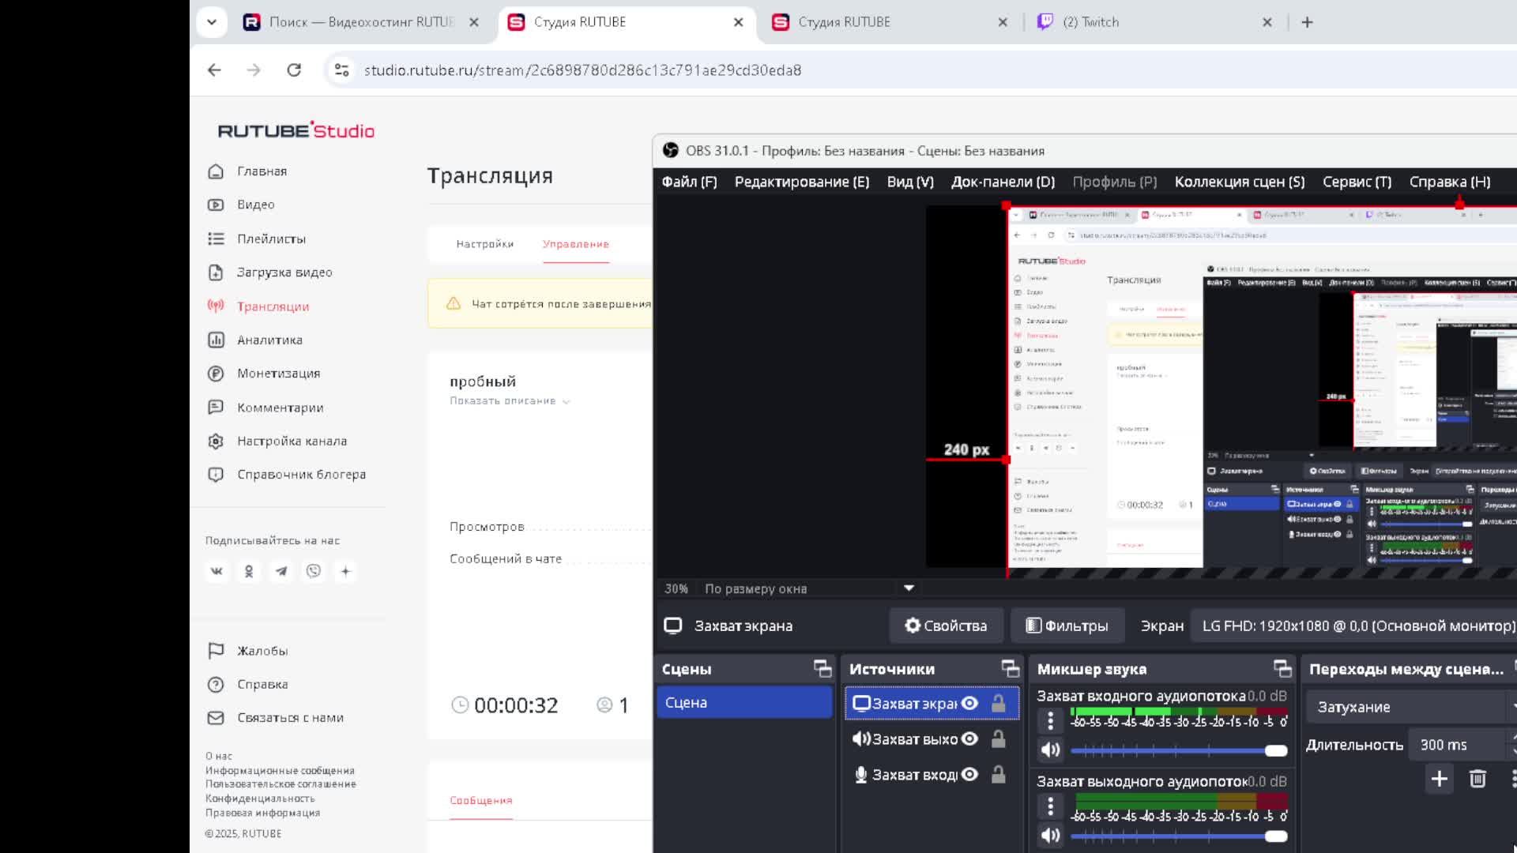Open the three-dot options of Захват входного аудиопотока
This screenshot has height=853, width=1517.
click(1051, 720)
